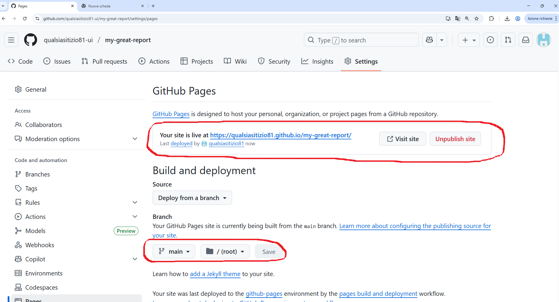Screen dimensions: 559x302
Task: Open the Deploy from a branch dropdown
Action: (x=192, y=198)
